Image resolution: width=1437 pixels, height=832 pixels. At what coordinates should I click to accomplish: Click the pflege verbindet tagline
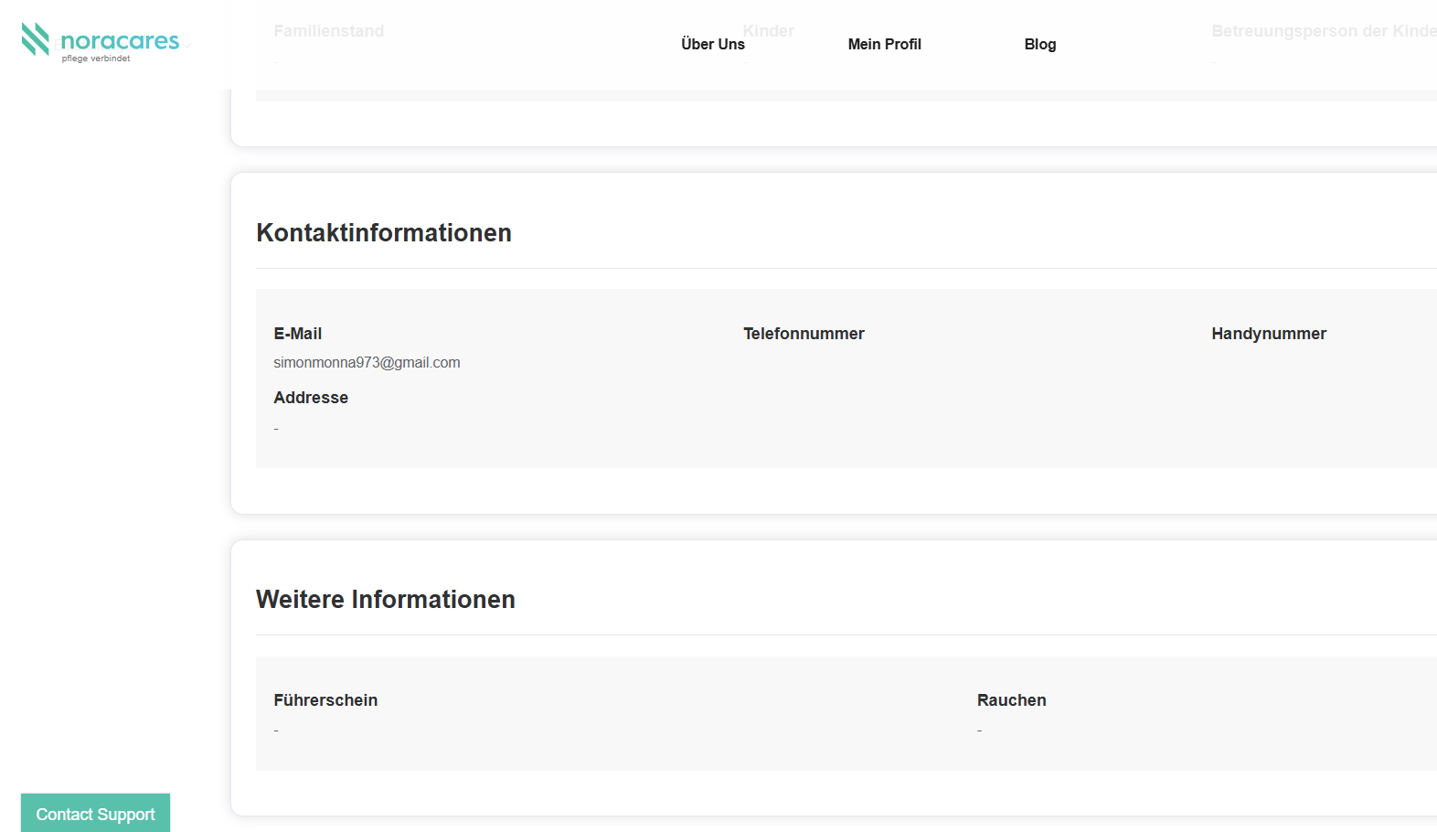click(x=96, y=59)
